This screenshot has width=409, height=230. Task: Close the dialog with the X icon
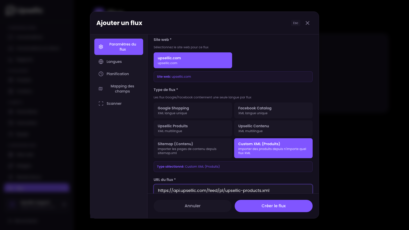coord(308,23)
